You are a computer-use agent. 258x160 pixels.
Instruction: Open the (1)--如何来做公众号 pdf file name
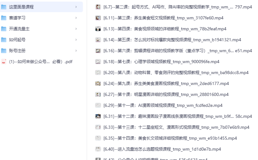tap(41, 62)
